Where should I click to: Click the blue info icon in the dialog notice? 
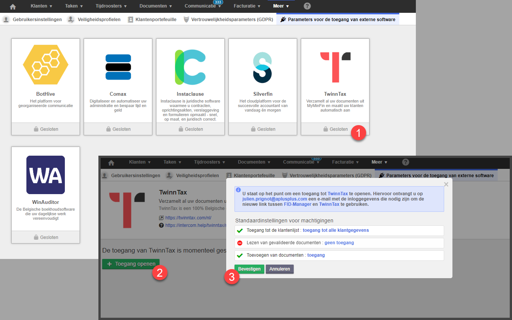238,190
